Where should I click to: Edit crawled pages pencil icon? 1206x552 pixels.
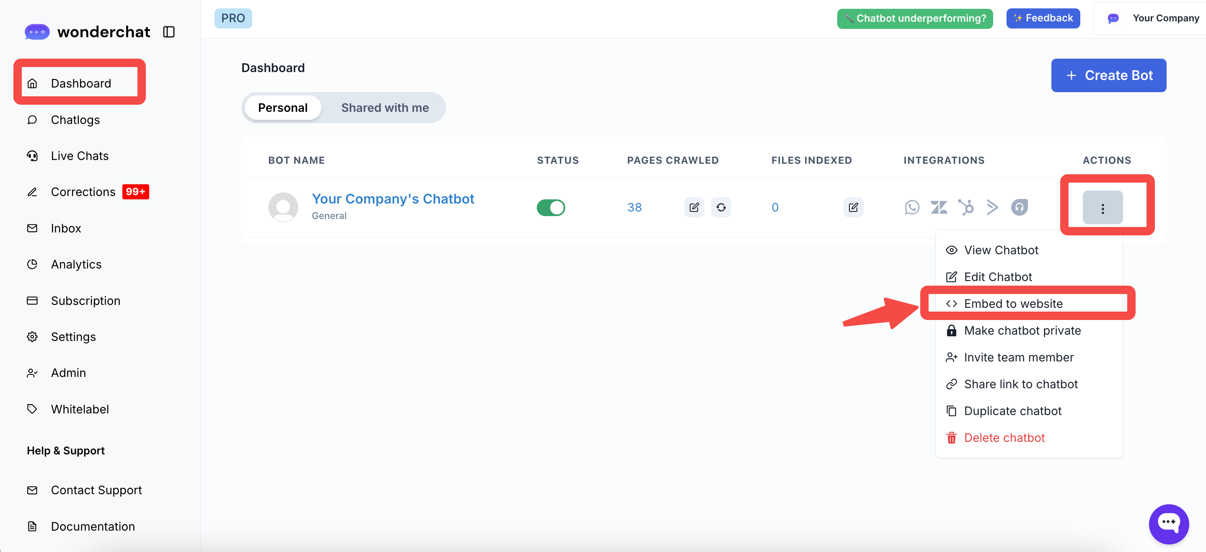click(694, 207)
